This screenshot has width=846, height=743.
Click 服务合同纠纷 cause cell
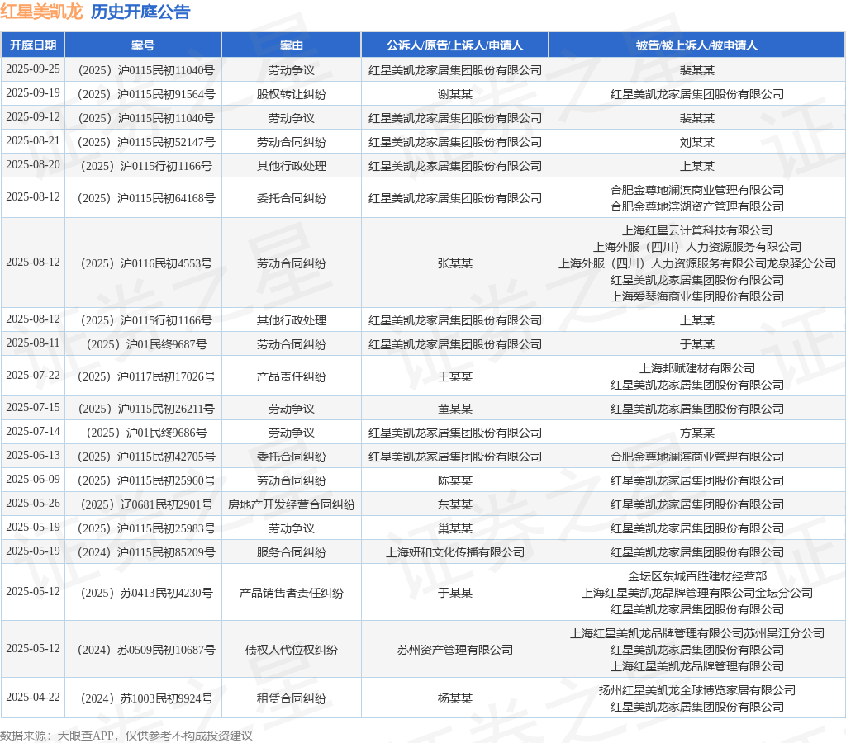point(292,552)
